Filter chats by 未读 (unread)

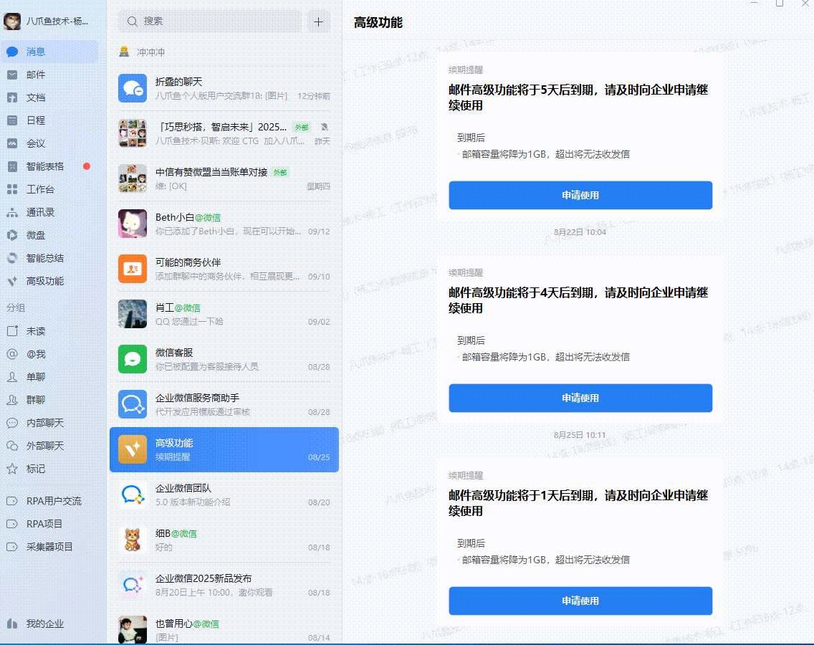tap(49, 331)
